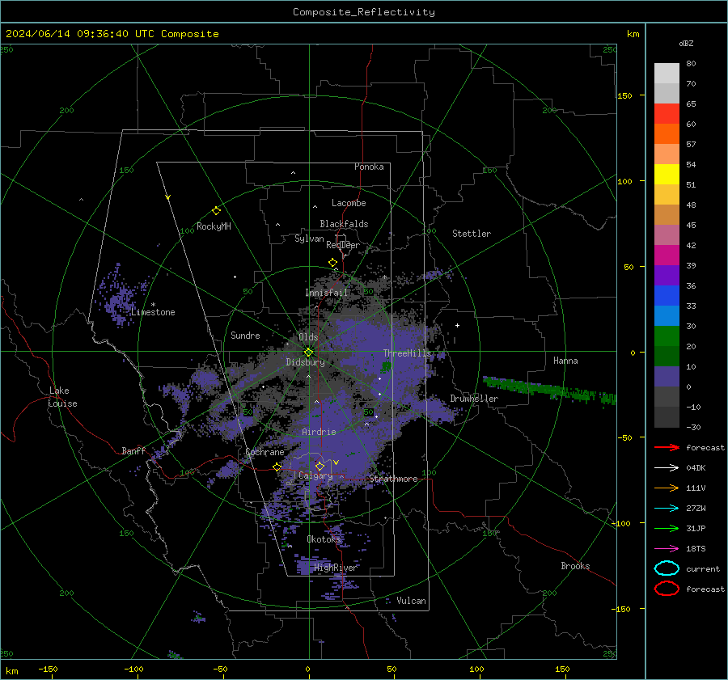Click the yellow marker at Red Deer
This screenshot has width=728, height=680.
pyautogui.click(x=332, y=263)
